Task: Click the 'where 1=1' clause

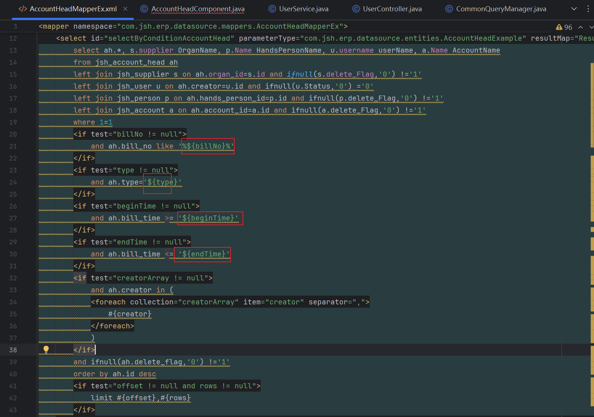Action: [x=93, y=122]
